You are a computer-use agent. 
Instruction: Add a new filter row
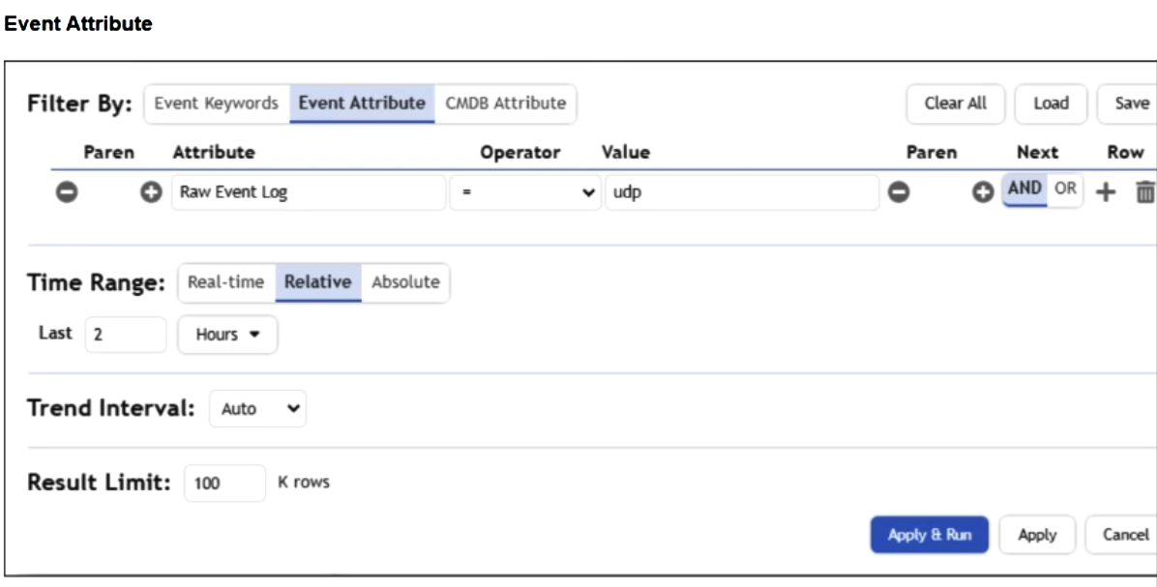pyautogui.click(x=1106, y=192)
